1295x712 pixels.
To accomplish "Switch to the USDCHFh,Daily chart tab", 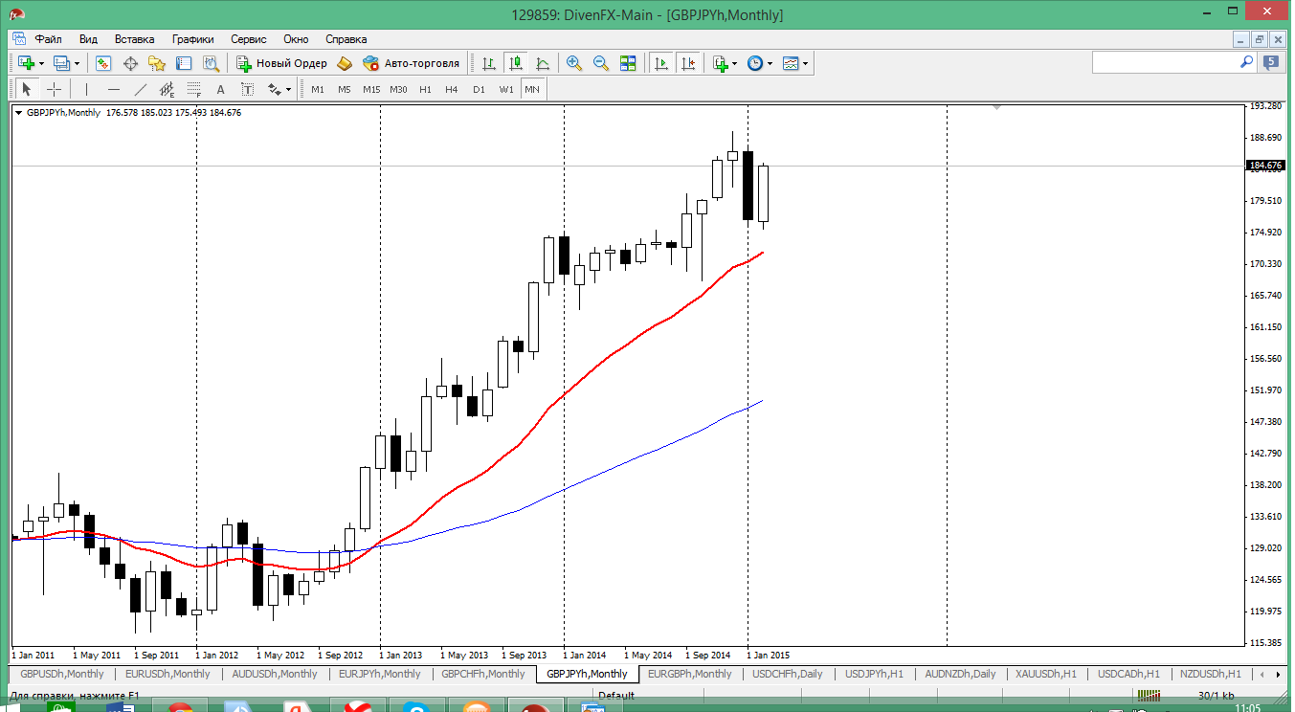I will [x=788, y=674].
